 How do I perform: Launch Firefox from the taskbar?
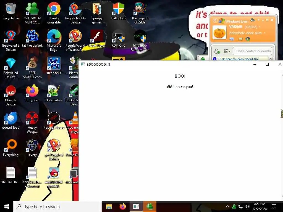(x=122, y=206)
